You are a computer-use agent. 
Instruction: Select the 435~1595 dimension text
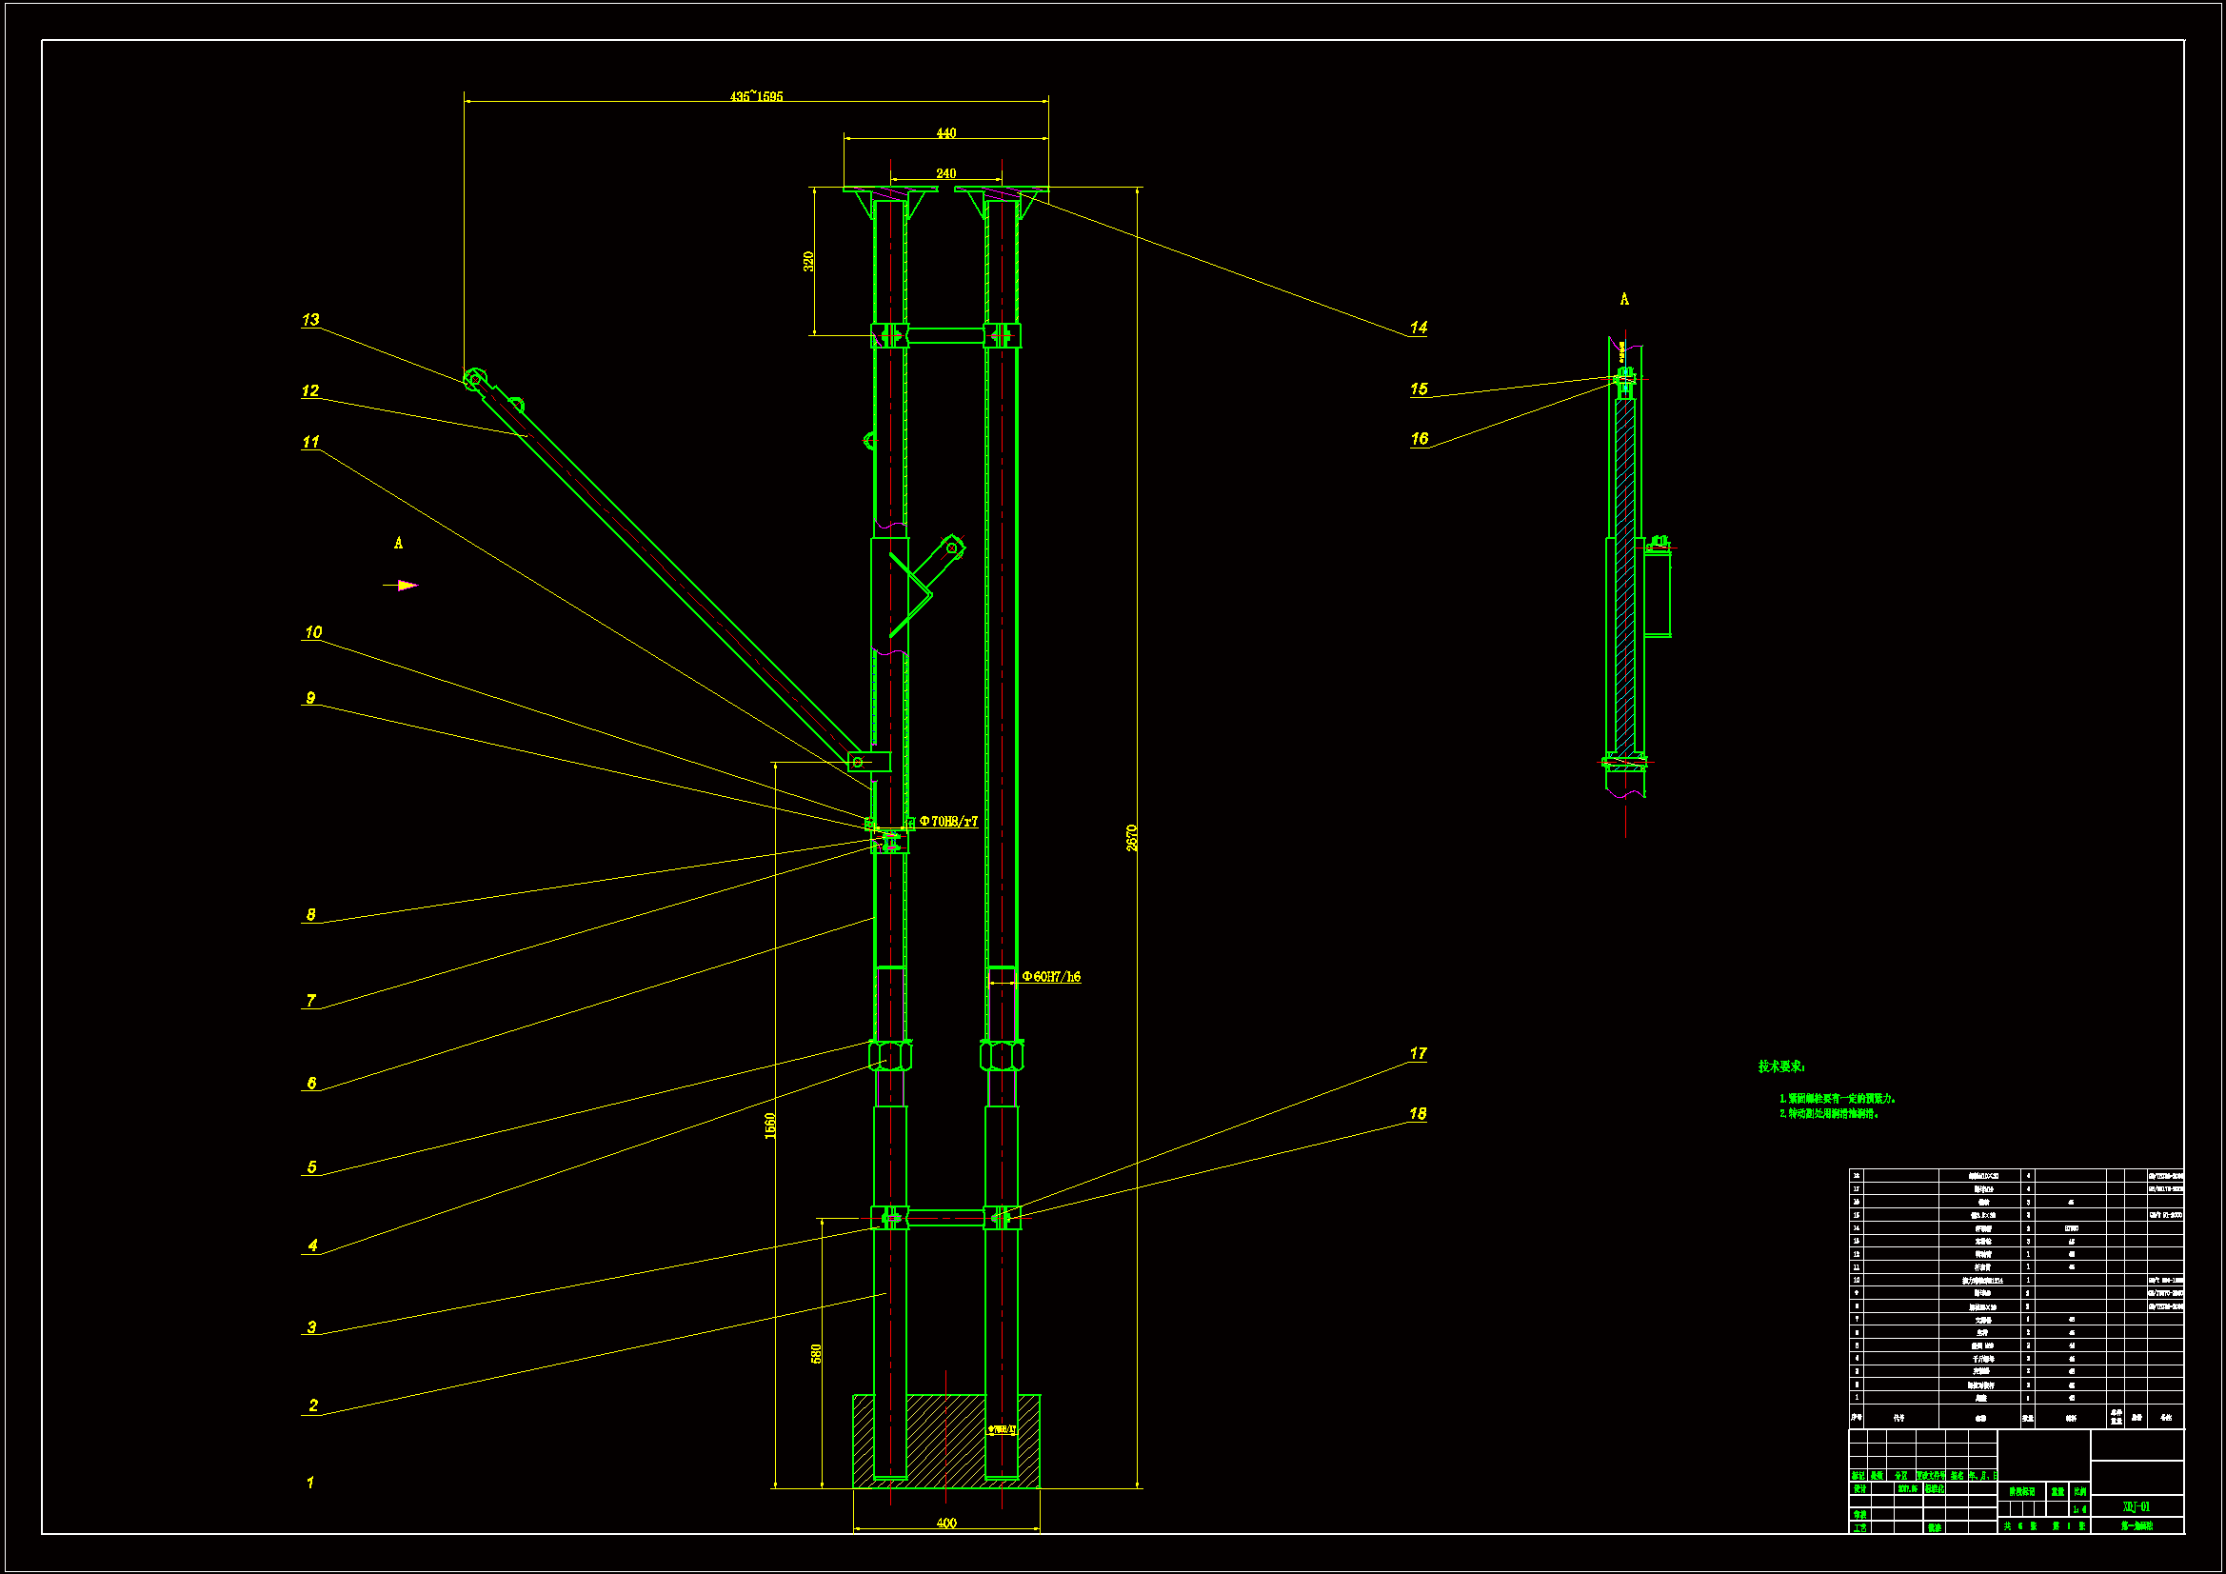[x=756, y=96]
